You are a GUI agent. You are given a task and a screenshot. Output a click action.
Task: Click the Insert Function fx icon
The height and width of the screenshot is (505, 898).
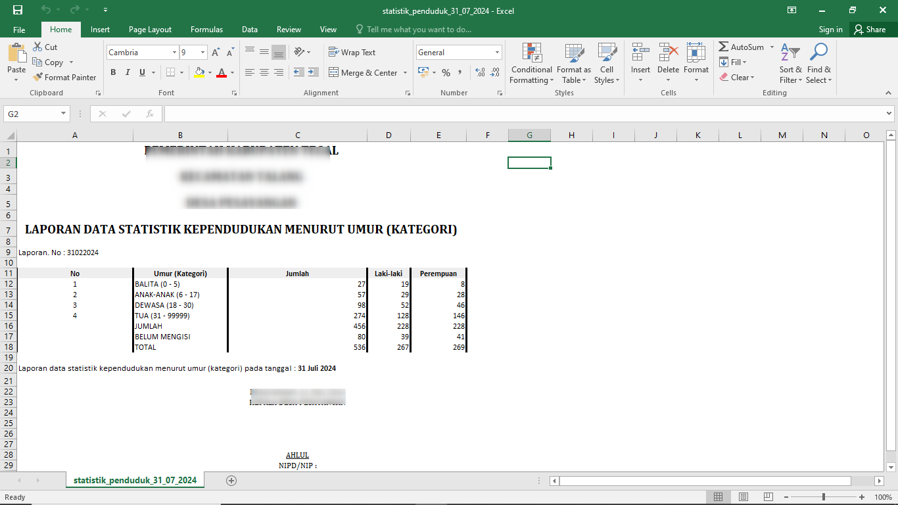(150, 114)
